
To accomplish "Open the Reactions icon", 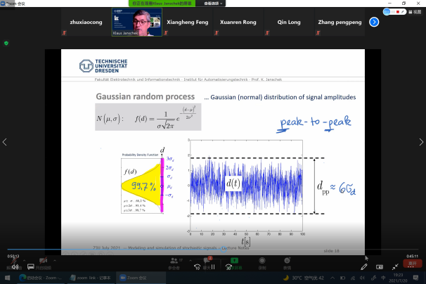I will click(x=287, y=264).
